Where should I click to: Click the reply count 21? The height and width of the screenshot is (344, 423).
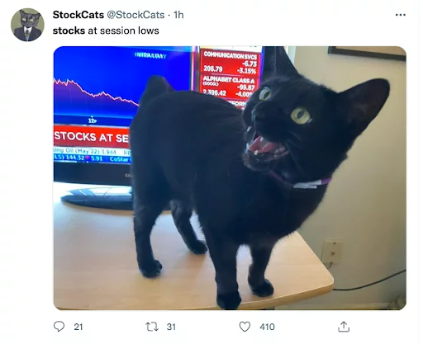point(78,327)
